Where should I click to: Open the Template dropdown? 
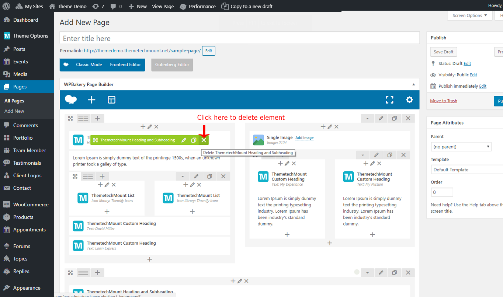467,170
